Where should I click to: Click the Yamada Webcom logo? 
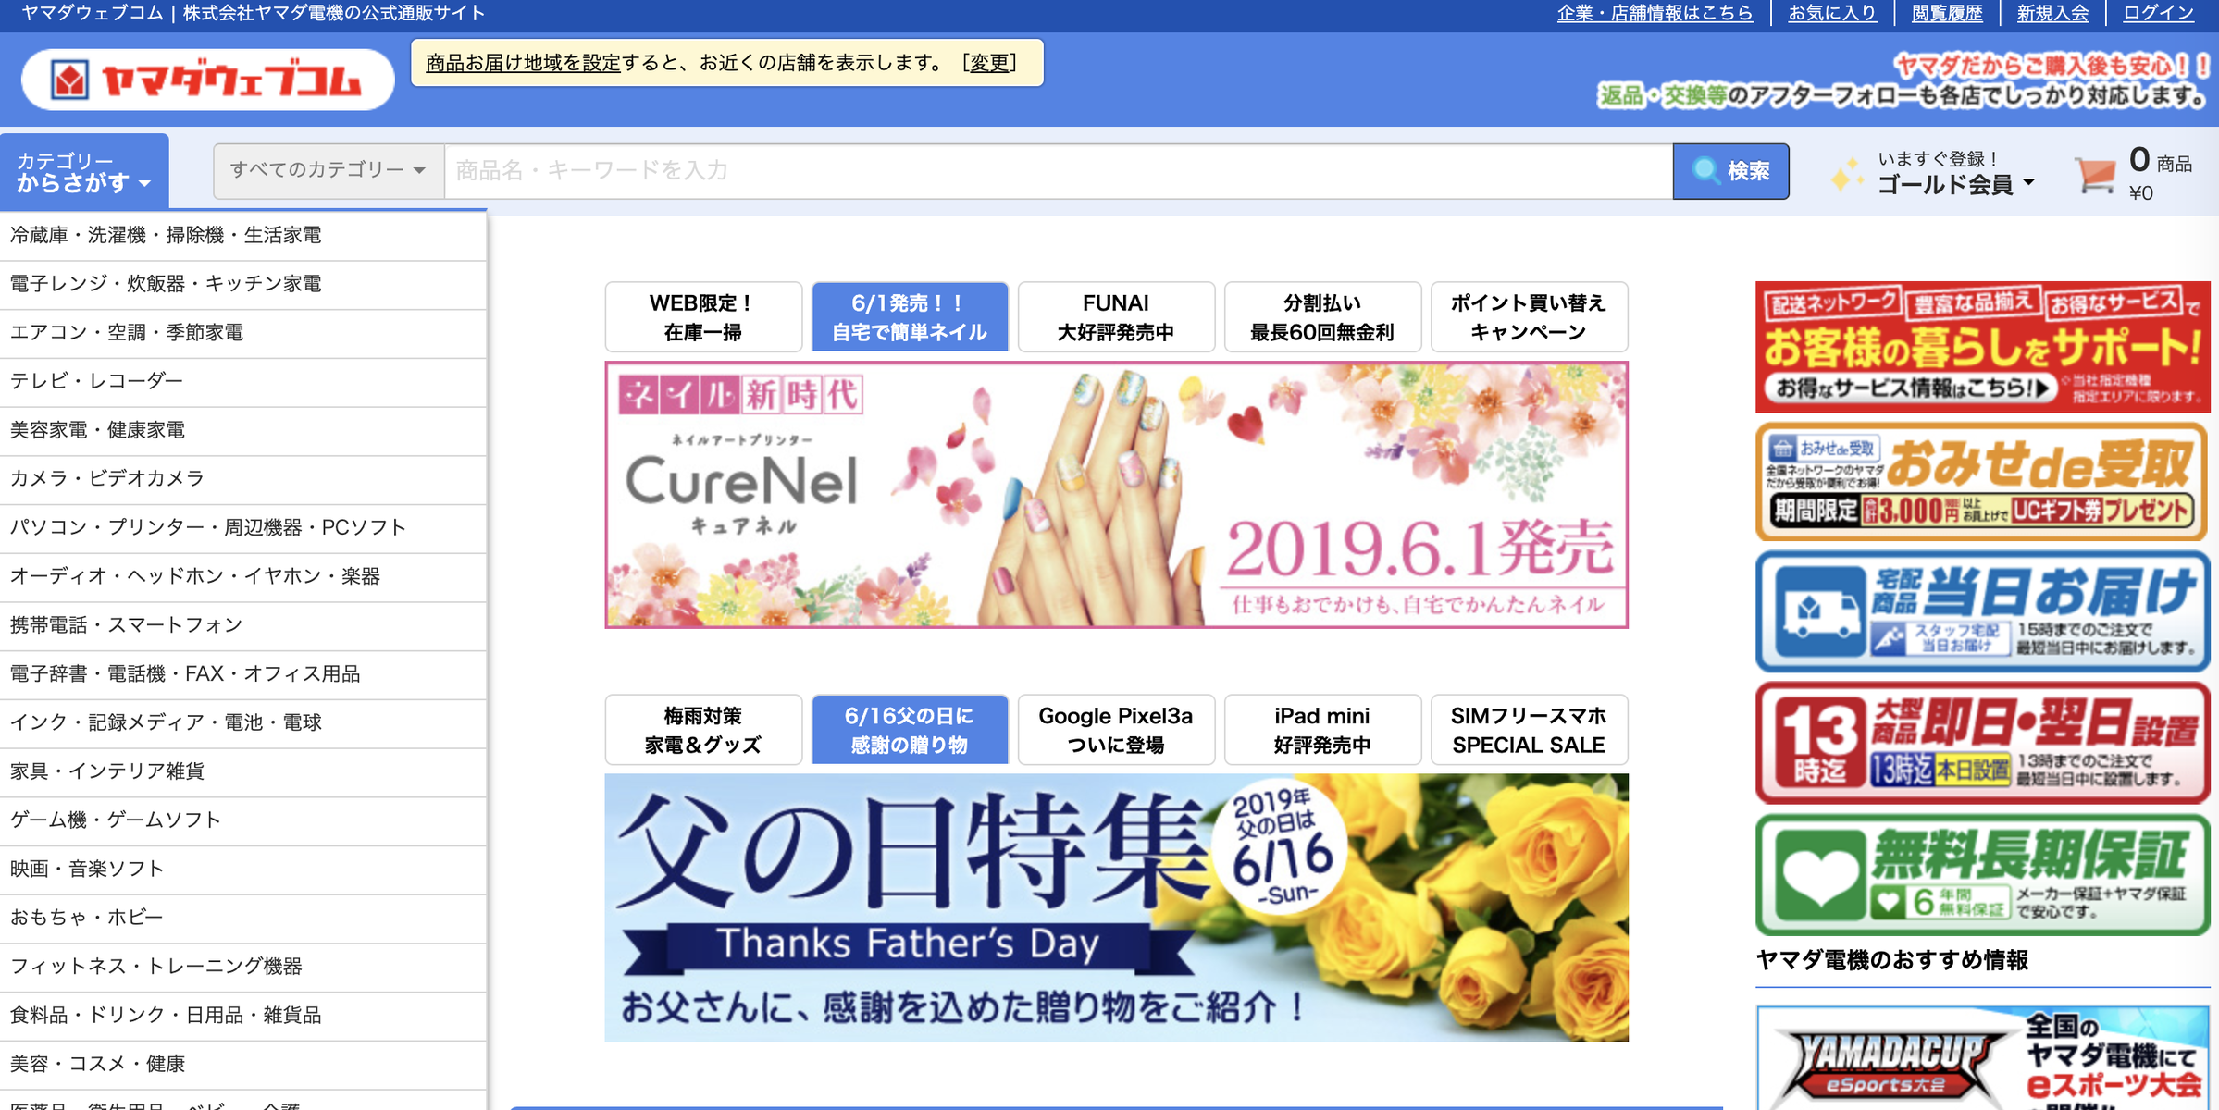point(207,80)
